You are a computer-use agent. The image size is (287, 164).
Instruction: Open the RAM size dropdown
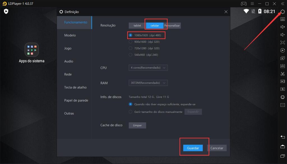point(148,83)
